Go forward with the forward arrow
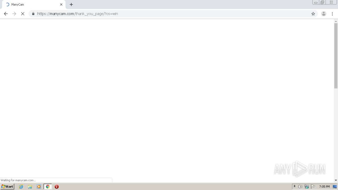 [14, 14]
